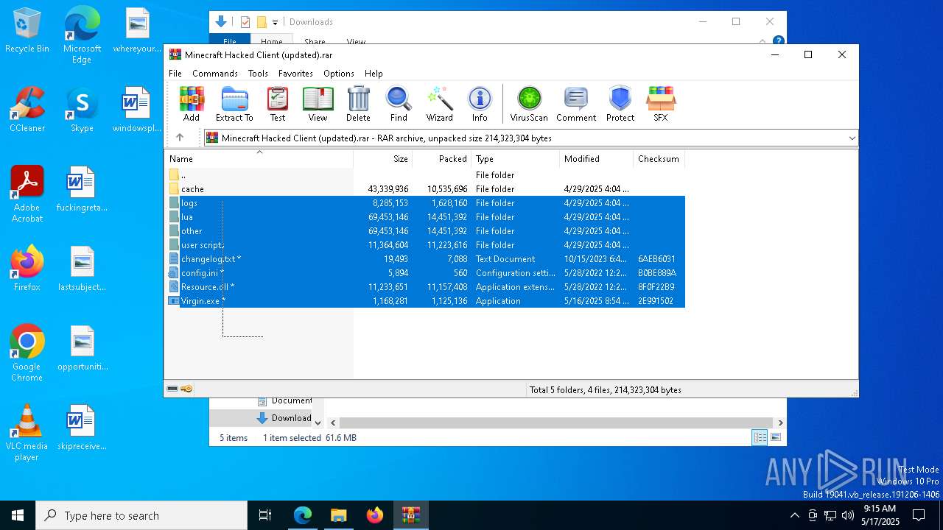This screenshot has width=943, height=530.
Task: Select the changelog.txt file
Action: pyautogui.click(x=426, y=259)
